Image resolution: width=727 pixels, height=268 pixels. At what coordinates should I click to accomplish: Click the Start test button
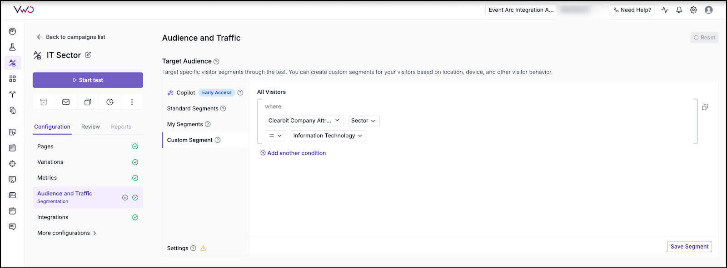(x=88, y=80)
